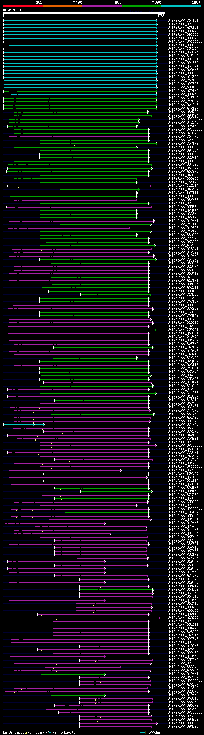Viewport: 204px width, 735px height.
Task: Select the UniRef100_P46594 entry
Action: [x=183, y=456]
